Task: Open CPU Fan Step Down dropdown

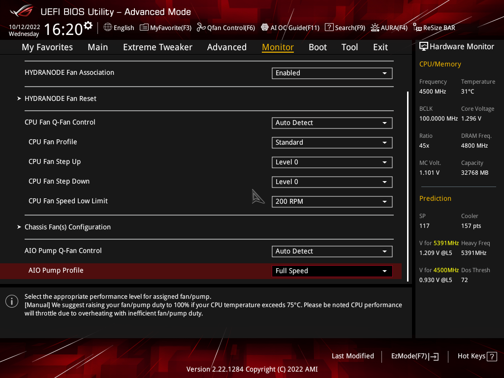Action: pos(332,182)
